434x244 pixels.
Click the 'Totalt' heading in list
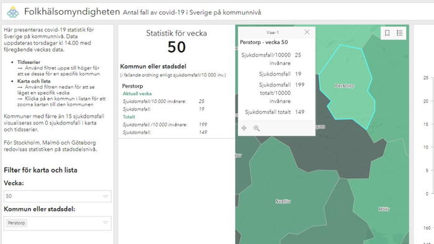129,117
